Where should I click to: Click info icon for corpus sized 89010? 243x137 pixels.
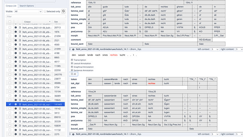[x=16, y=117]
